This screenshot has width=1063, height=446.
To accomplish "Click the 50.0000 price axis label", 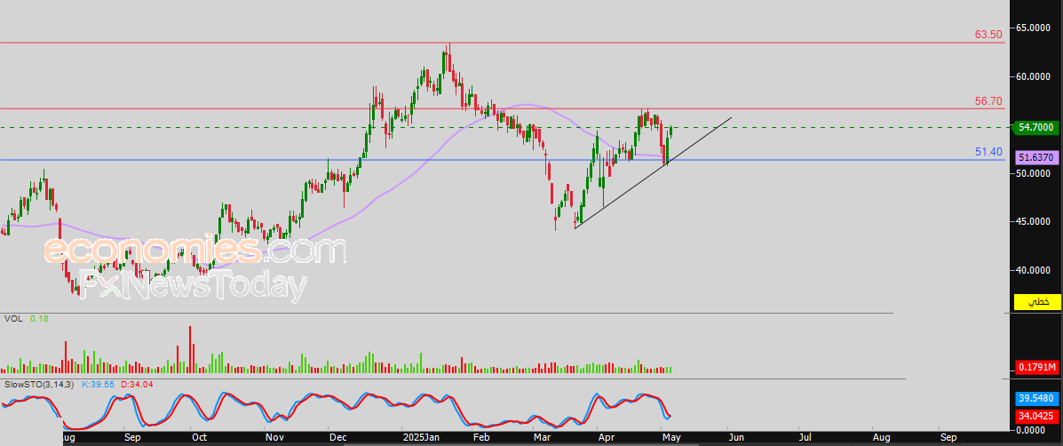I will pyautogui.click(x=1034, y=173).
